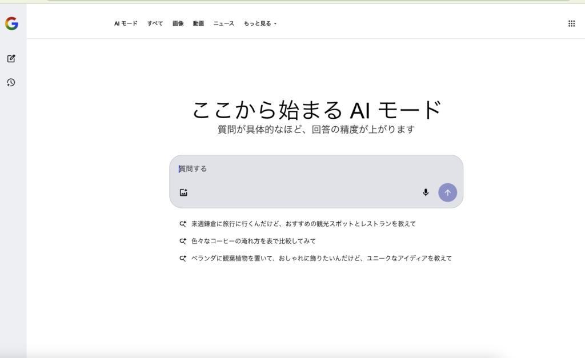The width and height of the screenshot is (585, 358).
Task: Click the Google logo in the corner
Action: 11,23
